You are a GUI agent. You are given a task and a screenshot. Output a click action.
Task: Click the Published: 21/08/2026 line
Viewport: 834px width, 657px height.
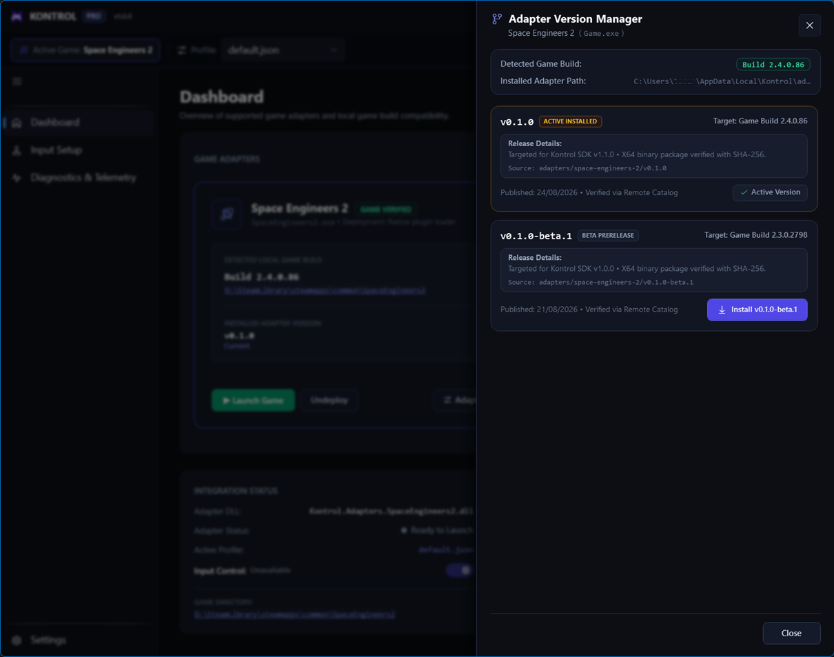coord(589,310)
